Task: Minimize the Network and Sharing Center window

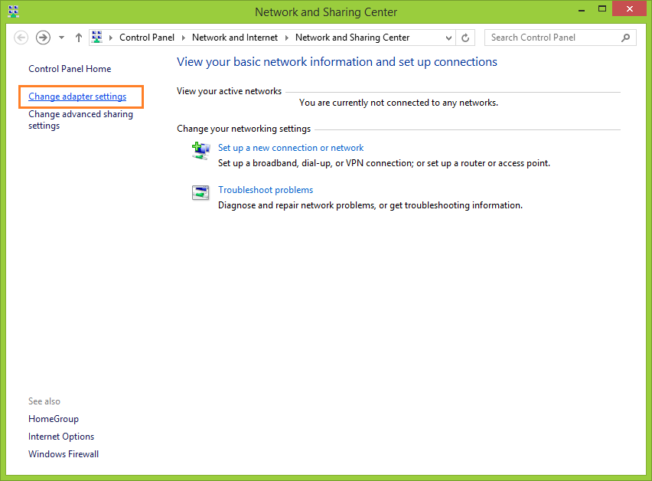Action: 582,10
